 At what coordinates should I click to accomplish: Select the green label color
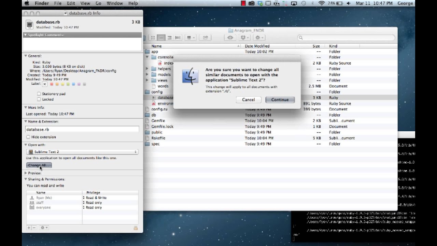coord(68,84)
